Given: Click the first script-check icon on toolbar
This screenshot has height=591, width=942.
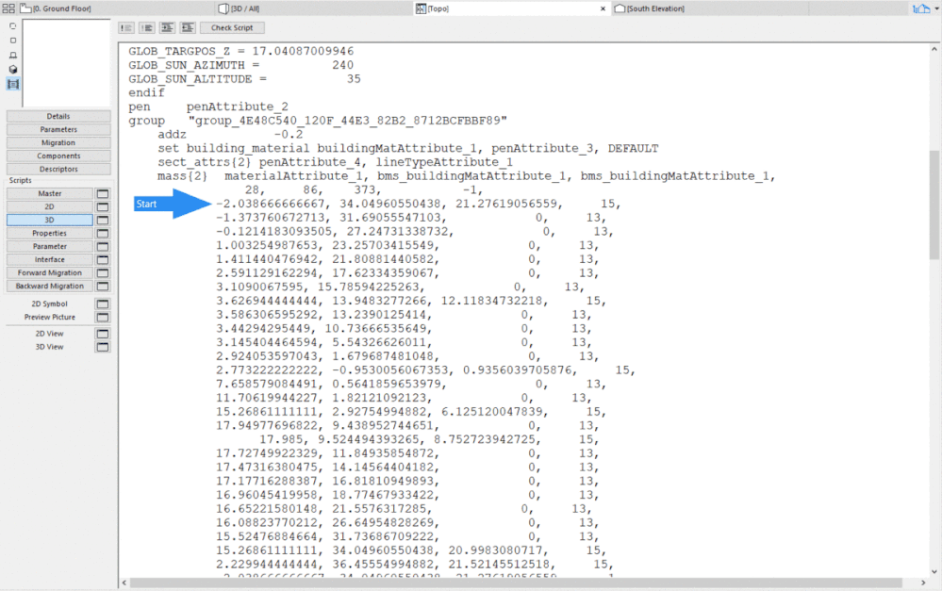Looking at the screenshot, I should 127,27.
